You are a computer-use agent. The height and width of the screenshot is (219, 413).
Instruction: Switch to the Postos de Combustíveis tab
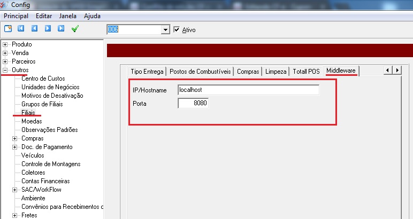201,72
